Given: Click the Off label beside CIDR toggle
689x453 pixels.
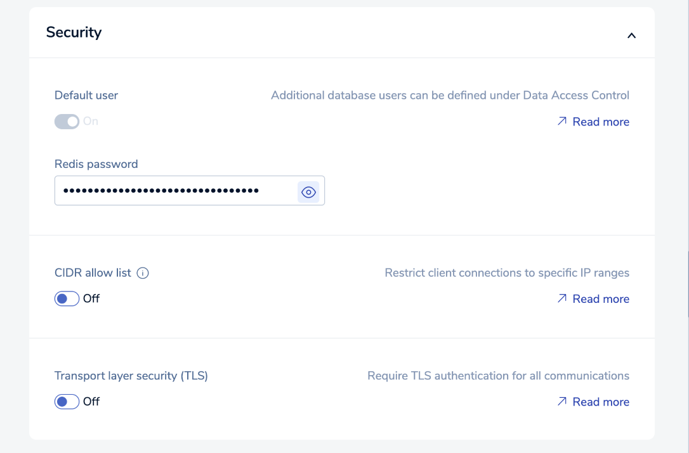Looking at the screenshot, I should pyautogui.click(x=91, y=298).
